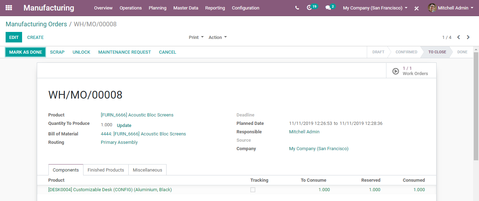Open the apps grid menu icon
The height and width of the screenshot is (201, 479).
[9, 8]
